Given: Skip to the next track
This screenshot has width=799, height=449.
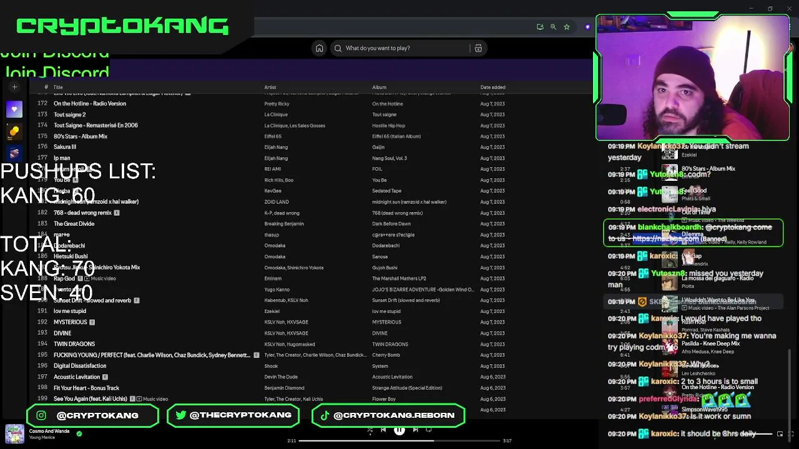Looking at the screenshot, I should pos(416,430).
